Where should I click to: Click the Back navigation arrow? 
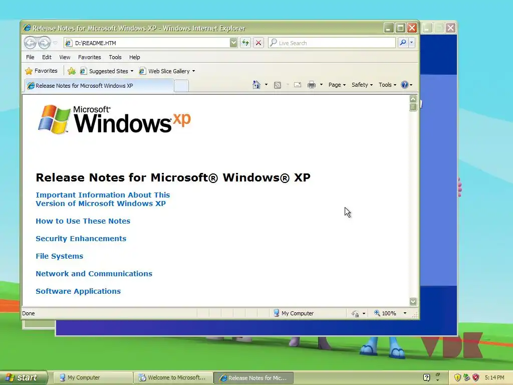point(31,43)
